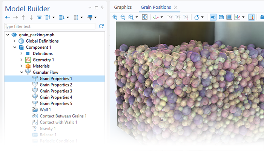Click the Type filter text field
Image resolution: width=264 pixels, height=151 pixels.
49,26
